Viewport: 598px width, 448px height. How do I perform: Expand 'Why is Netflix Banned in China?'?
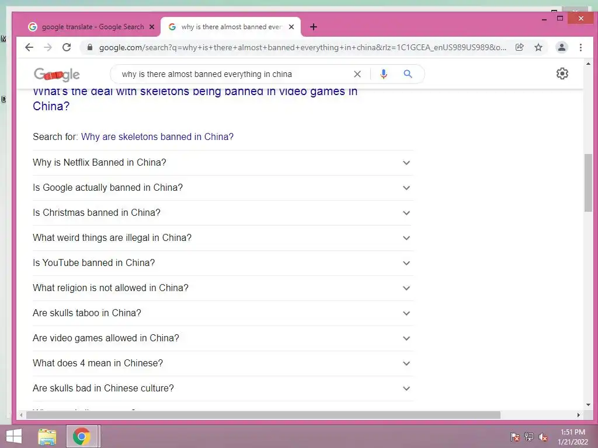point(222,163)
